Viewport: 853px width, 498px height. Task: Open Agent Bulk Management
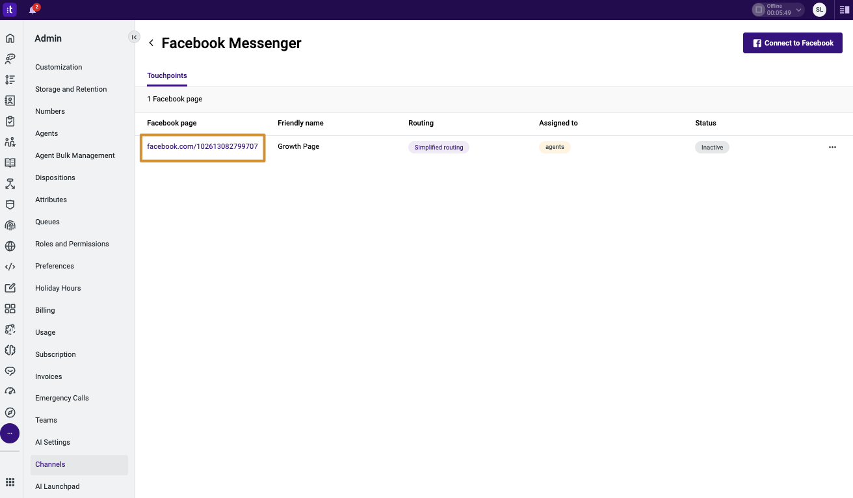pyautogui.click(x=75, y=155)
